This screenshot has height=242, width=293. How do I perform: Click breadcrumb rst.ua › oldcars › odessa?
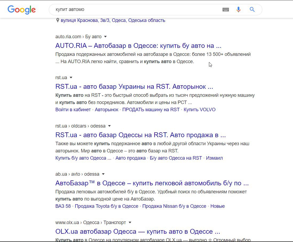80,126
